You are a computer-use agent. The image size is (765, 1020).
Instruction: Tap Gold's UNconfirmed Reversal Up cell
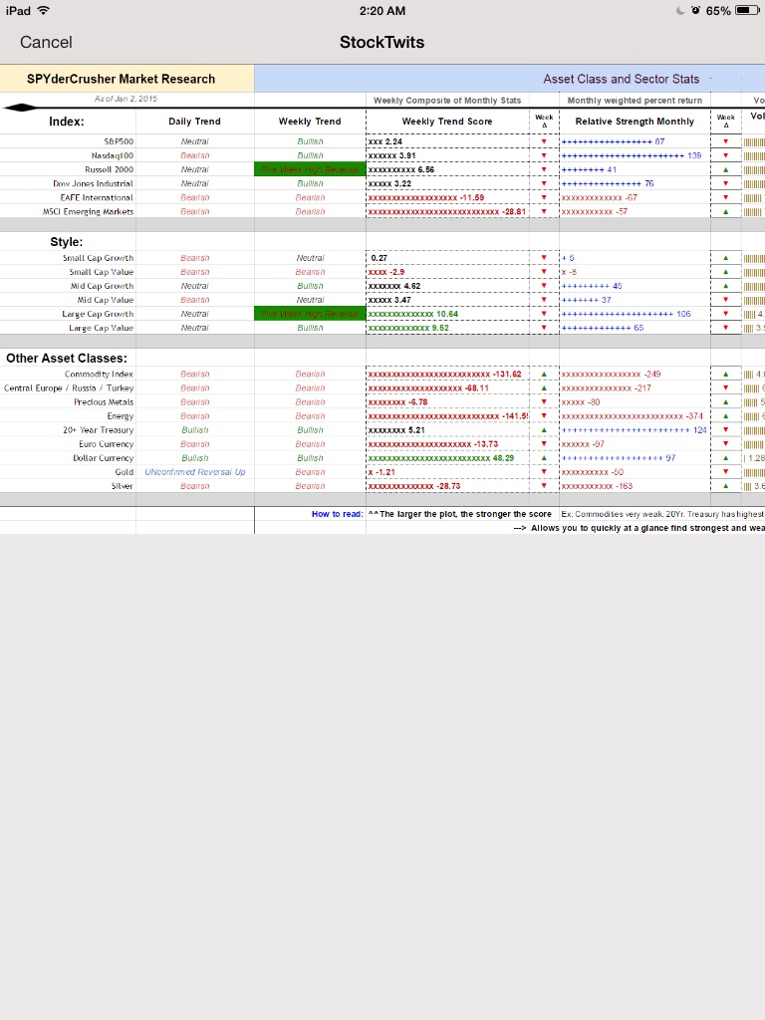tap(195, 472)
